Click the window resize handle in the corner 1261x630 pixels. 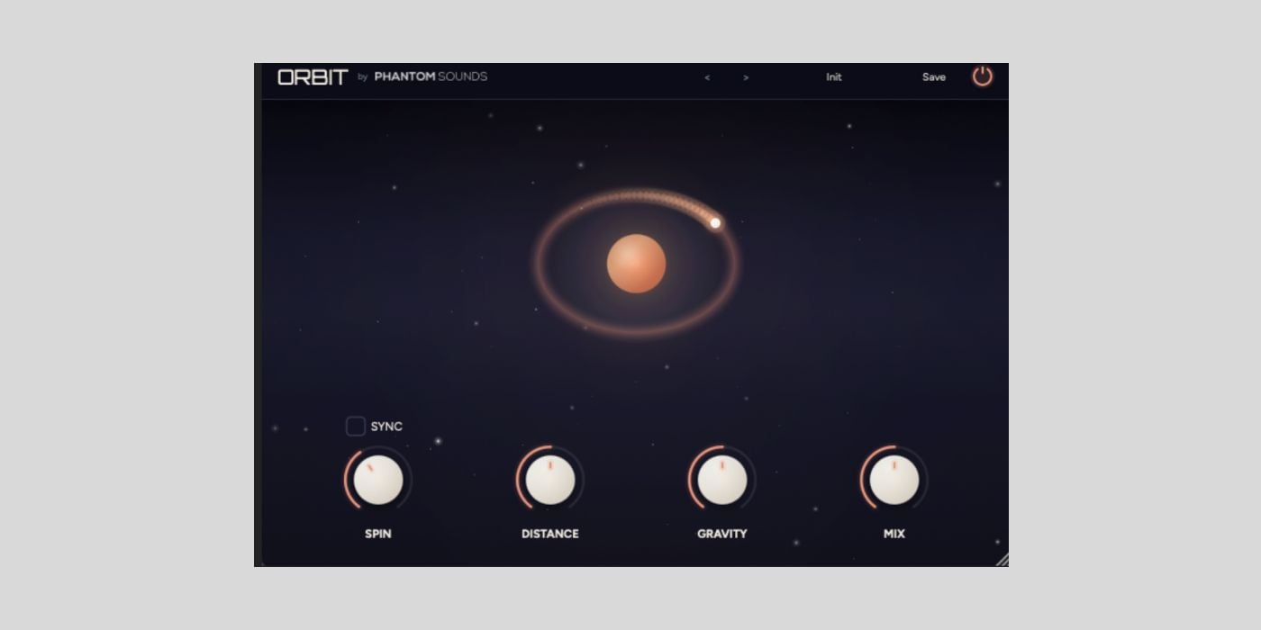(x=1002, y=560)
